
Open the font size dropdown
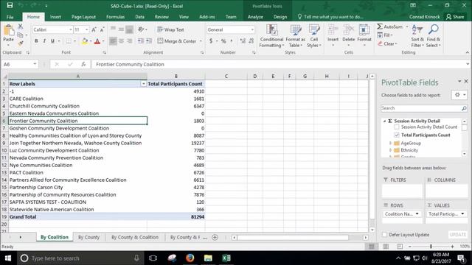(x=87, y=29)
